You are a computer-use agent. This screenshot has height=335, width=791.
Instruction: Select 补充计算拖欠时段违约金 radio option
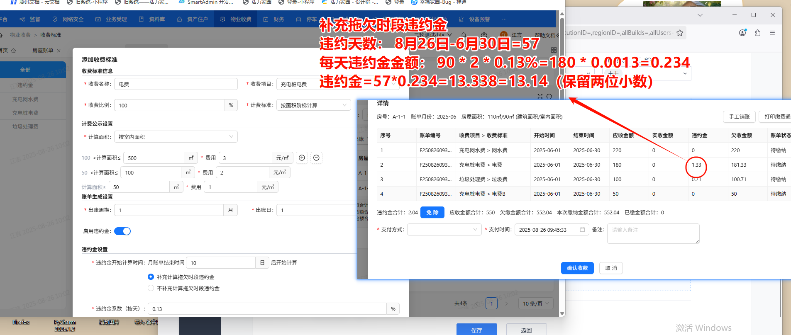coord(151,277)
